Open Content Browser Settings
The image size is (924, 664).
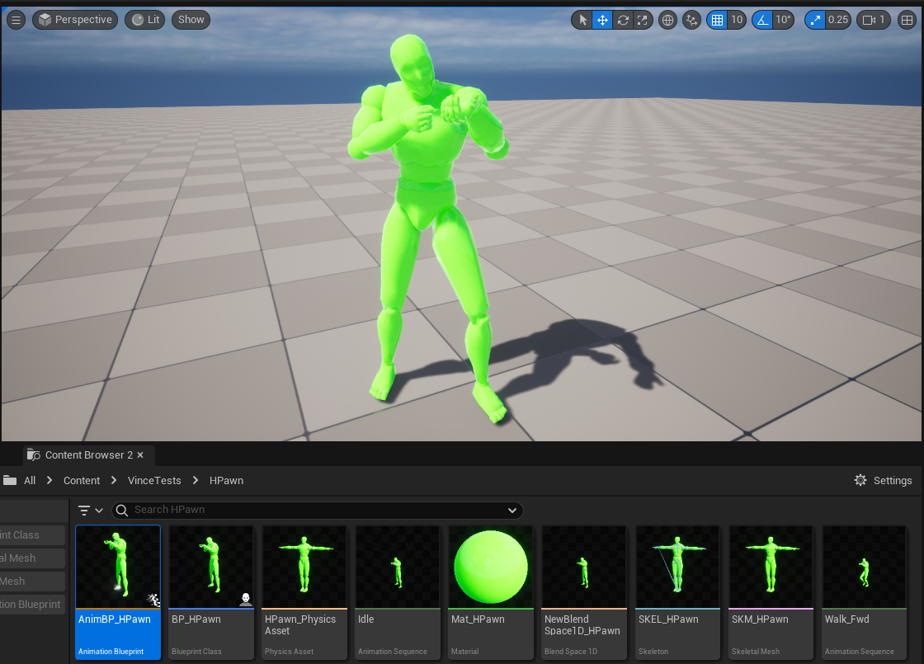coord(883,480)
